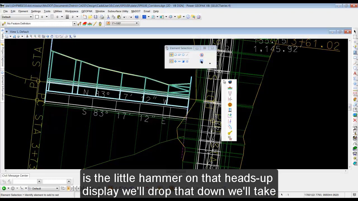358x201 pixels.
Task: Click the New File icon
Action: click(85, 17)
